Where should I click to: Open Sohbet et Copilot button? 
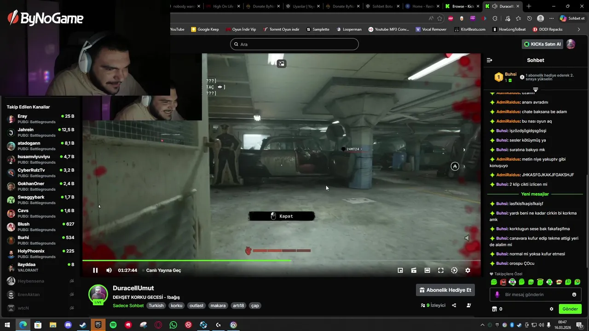click(x=572, y=18)
